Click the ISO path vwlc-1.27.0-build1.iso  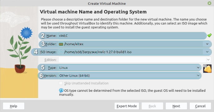click(97, 52)
